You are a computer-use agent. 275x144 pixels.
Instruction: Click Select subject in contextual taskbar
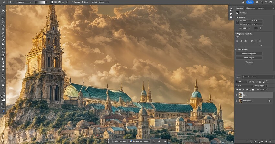pyautogui.click(x=119, y=141)
